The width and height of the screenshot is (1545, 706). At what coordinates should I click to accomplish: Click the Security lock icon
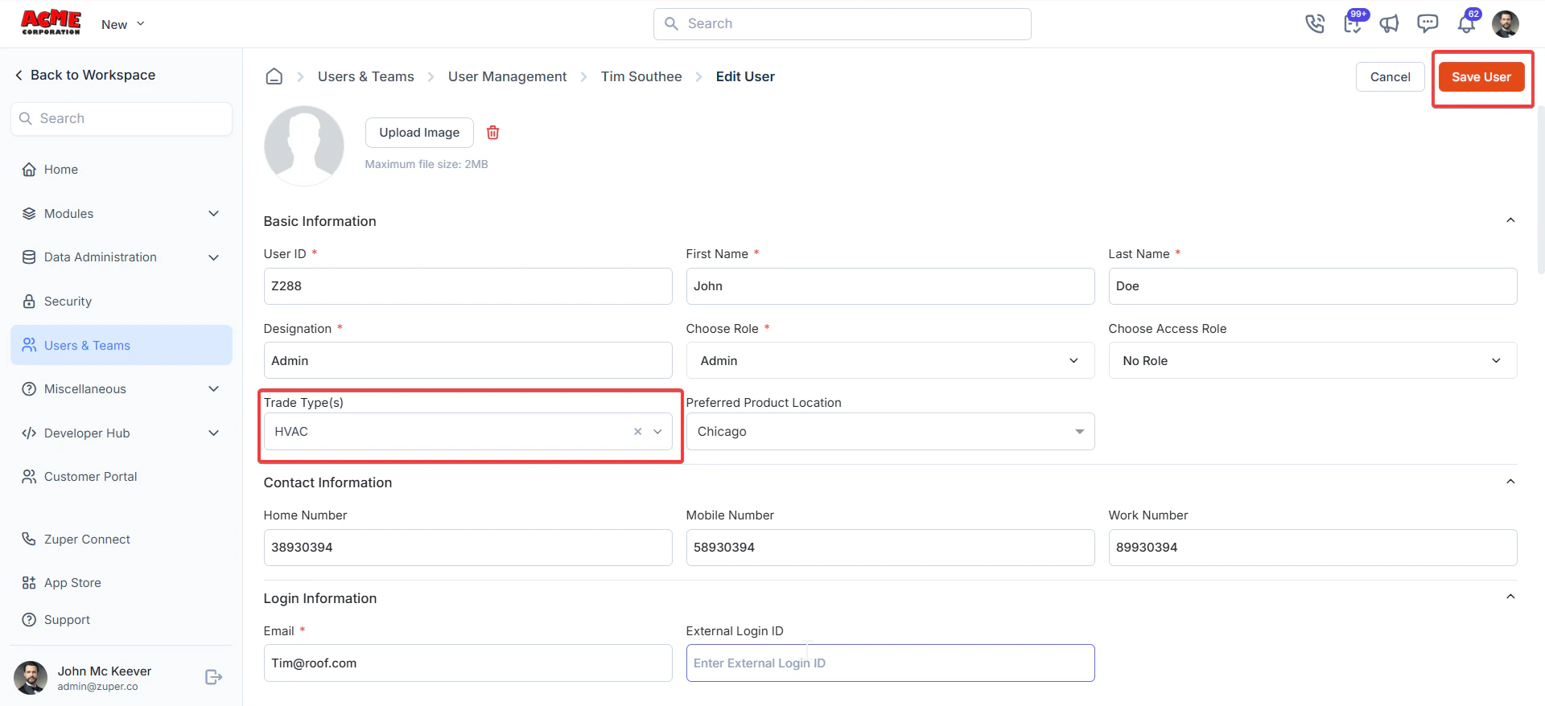tap(29, 302)
